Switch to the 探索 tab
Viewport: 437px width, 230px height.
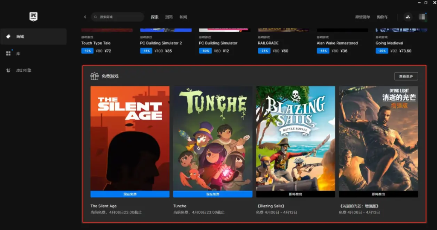[154, 17]
